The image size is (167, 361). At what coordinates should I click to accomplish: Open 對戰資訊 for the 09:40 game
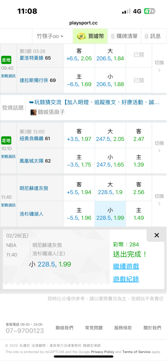(8, 75)
